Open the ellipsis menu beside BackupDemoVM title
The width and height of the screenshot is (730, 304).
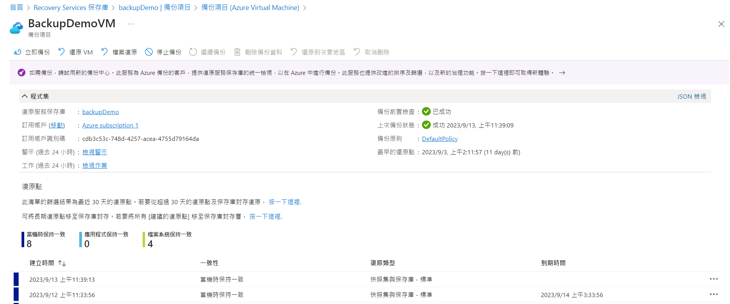point(131,24)
